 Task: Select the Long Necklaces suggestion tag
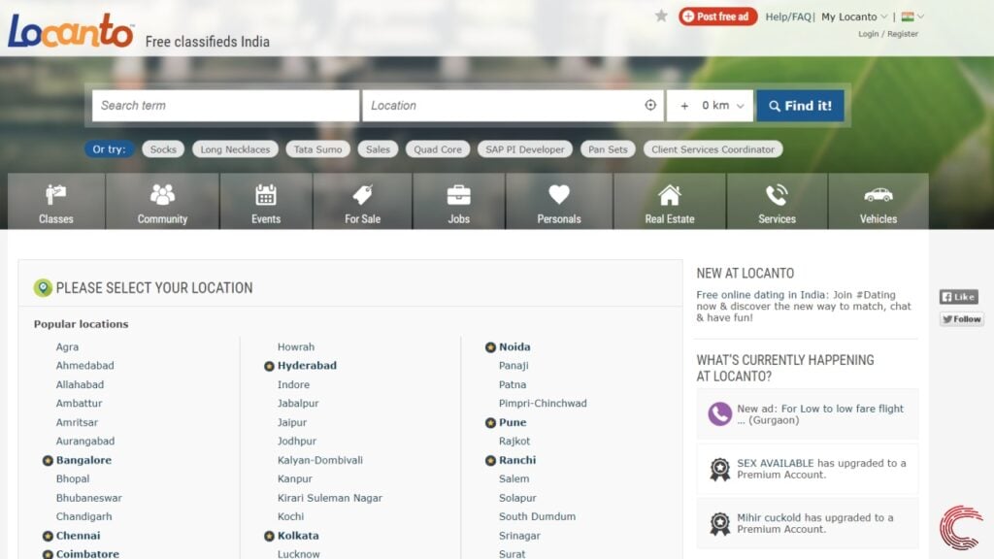point(235,149)
